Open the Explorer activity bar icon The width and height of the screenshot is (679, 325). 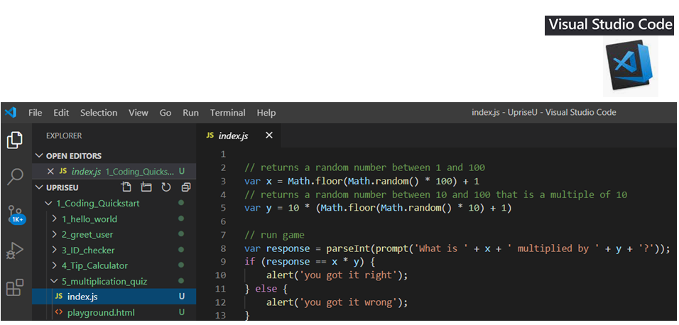point(15,141)
